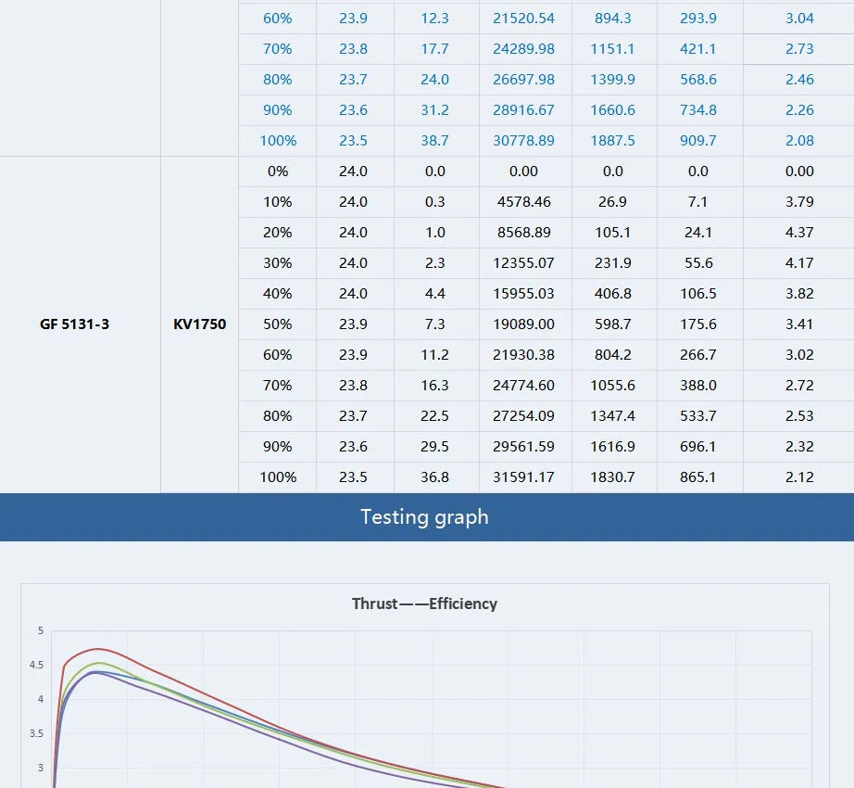Viewport: 854px width, 788px height.
Task: Select the 10% throttle row label
Action: (277, 202)
